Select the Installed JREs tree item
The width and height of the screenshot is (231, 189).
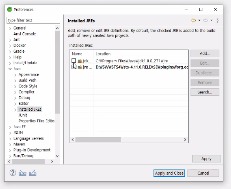(30, 109)
